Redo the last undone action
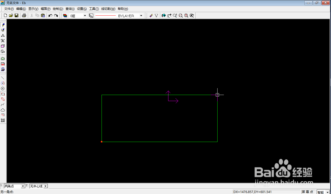331x194 pixels. click(x=56, y=16)
